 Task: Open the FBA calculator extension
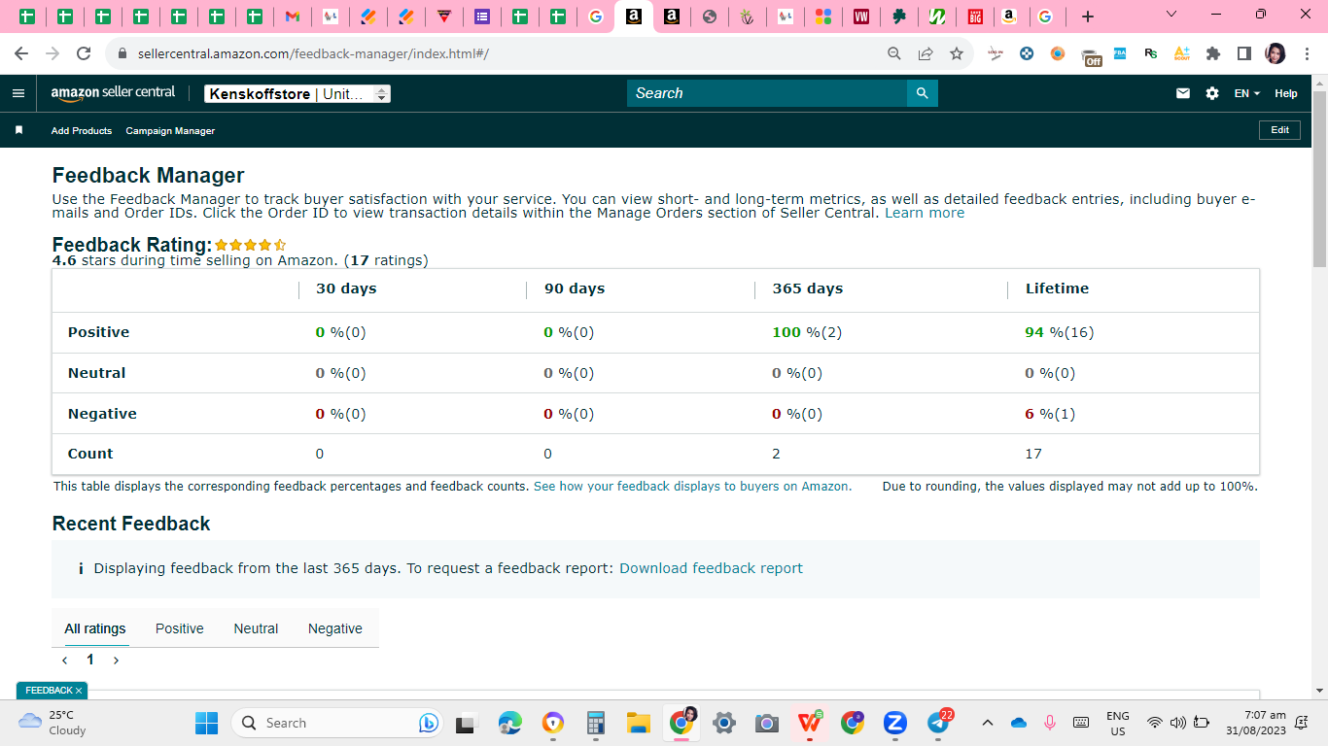(x=1120, y=53)
